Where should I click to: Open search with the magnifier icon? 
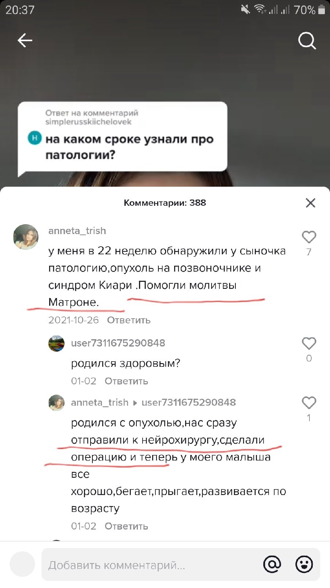pyautogui.click(x=307, y=40)
